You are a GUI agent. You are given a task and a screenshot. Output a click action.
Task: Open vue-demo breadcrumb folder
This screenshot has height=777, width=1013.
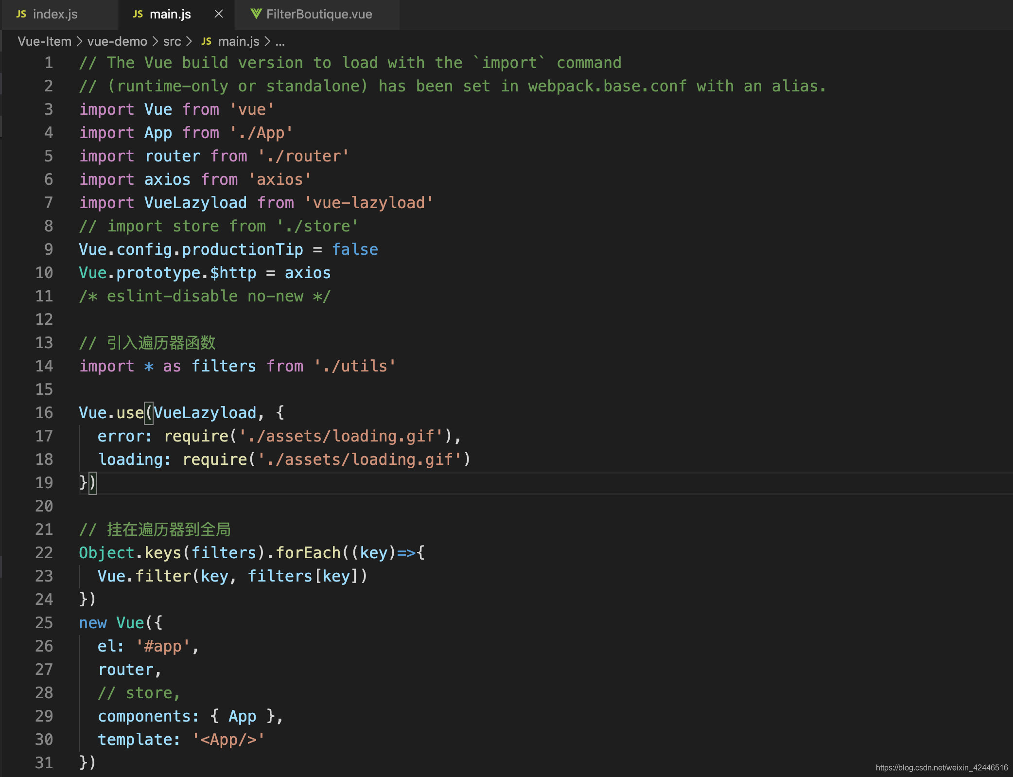tap(117, 41)
